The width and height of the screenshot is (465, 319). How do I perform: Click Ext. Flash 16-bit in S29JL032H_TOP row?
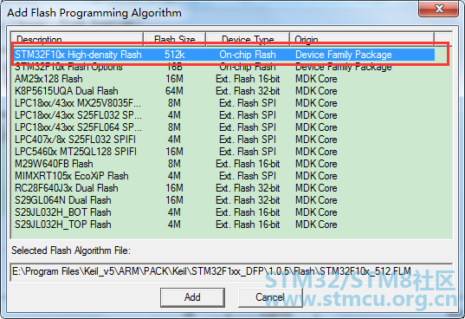248,225
